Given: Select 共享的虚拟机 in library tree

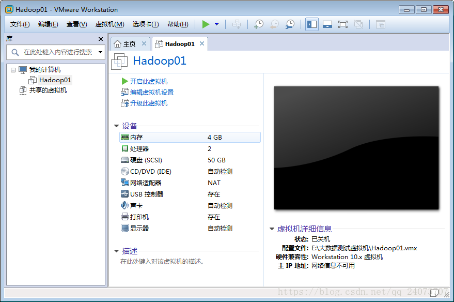Looking at the screenshot, I should point(48,90).
